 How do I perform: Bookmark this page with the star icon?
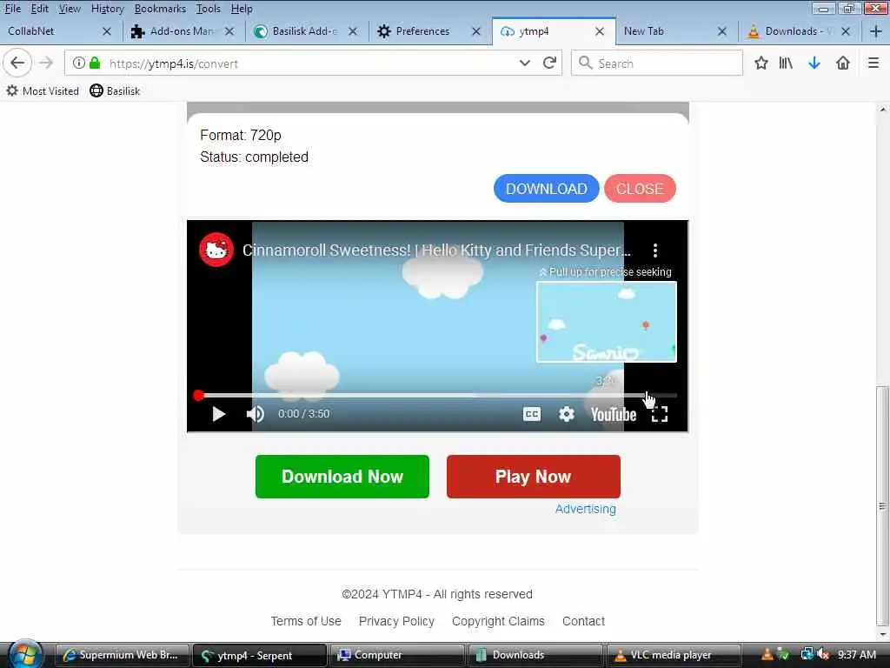pyautogui.click(x=761, y=63)
